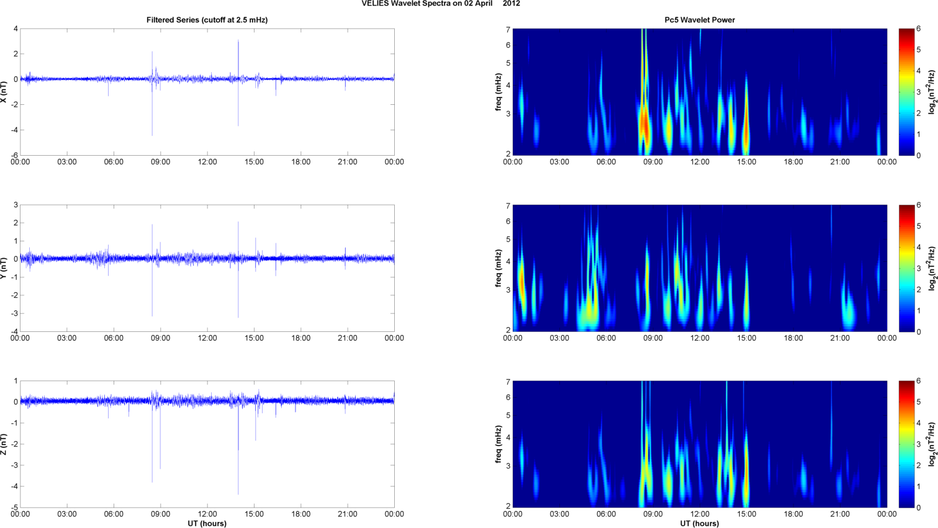The width and height of the screenshot is (938, 528).
Task: Click the 15:00 tick under bottom spectrogram
Action: pos(746,514)
